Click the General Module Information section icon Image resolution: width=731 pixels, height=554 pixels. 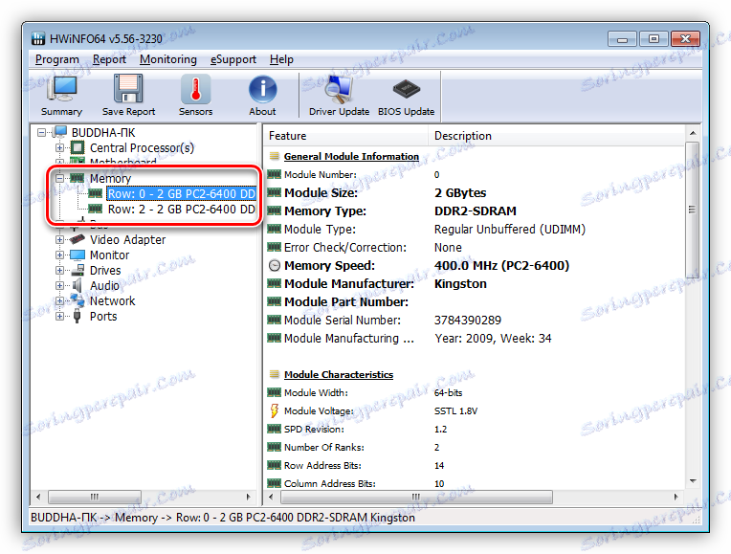point(275,156)
